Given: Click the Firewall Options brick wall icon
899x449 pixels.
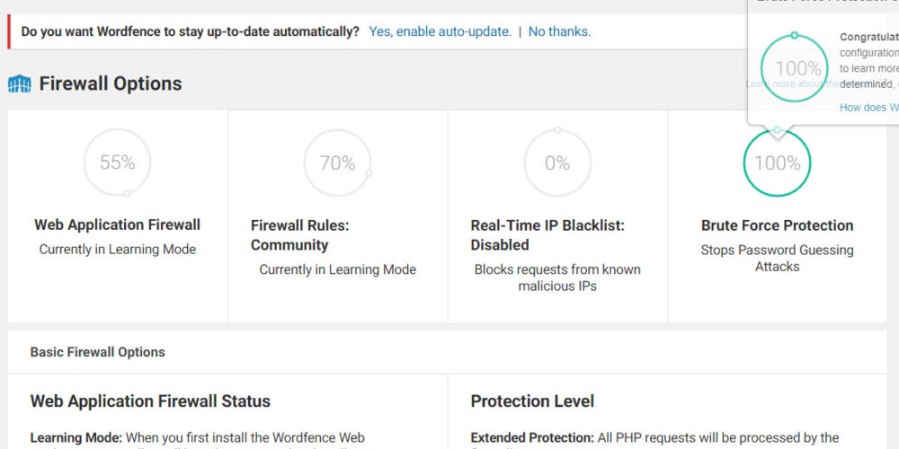Looking at the screenshot, I should click(19, 84).
